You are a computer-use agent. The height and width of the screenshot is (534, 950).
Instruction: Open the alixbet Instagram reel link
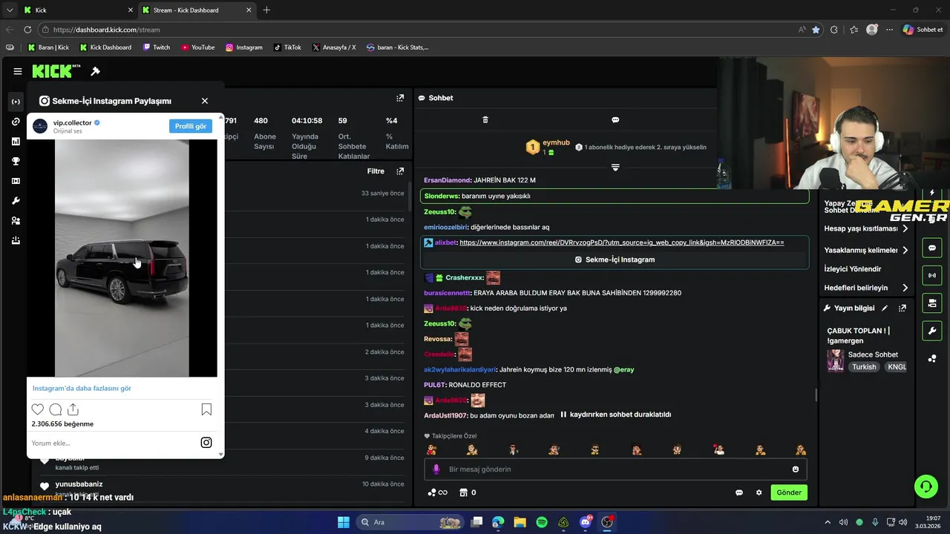(x=621, y=243)
